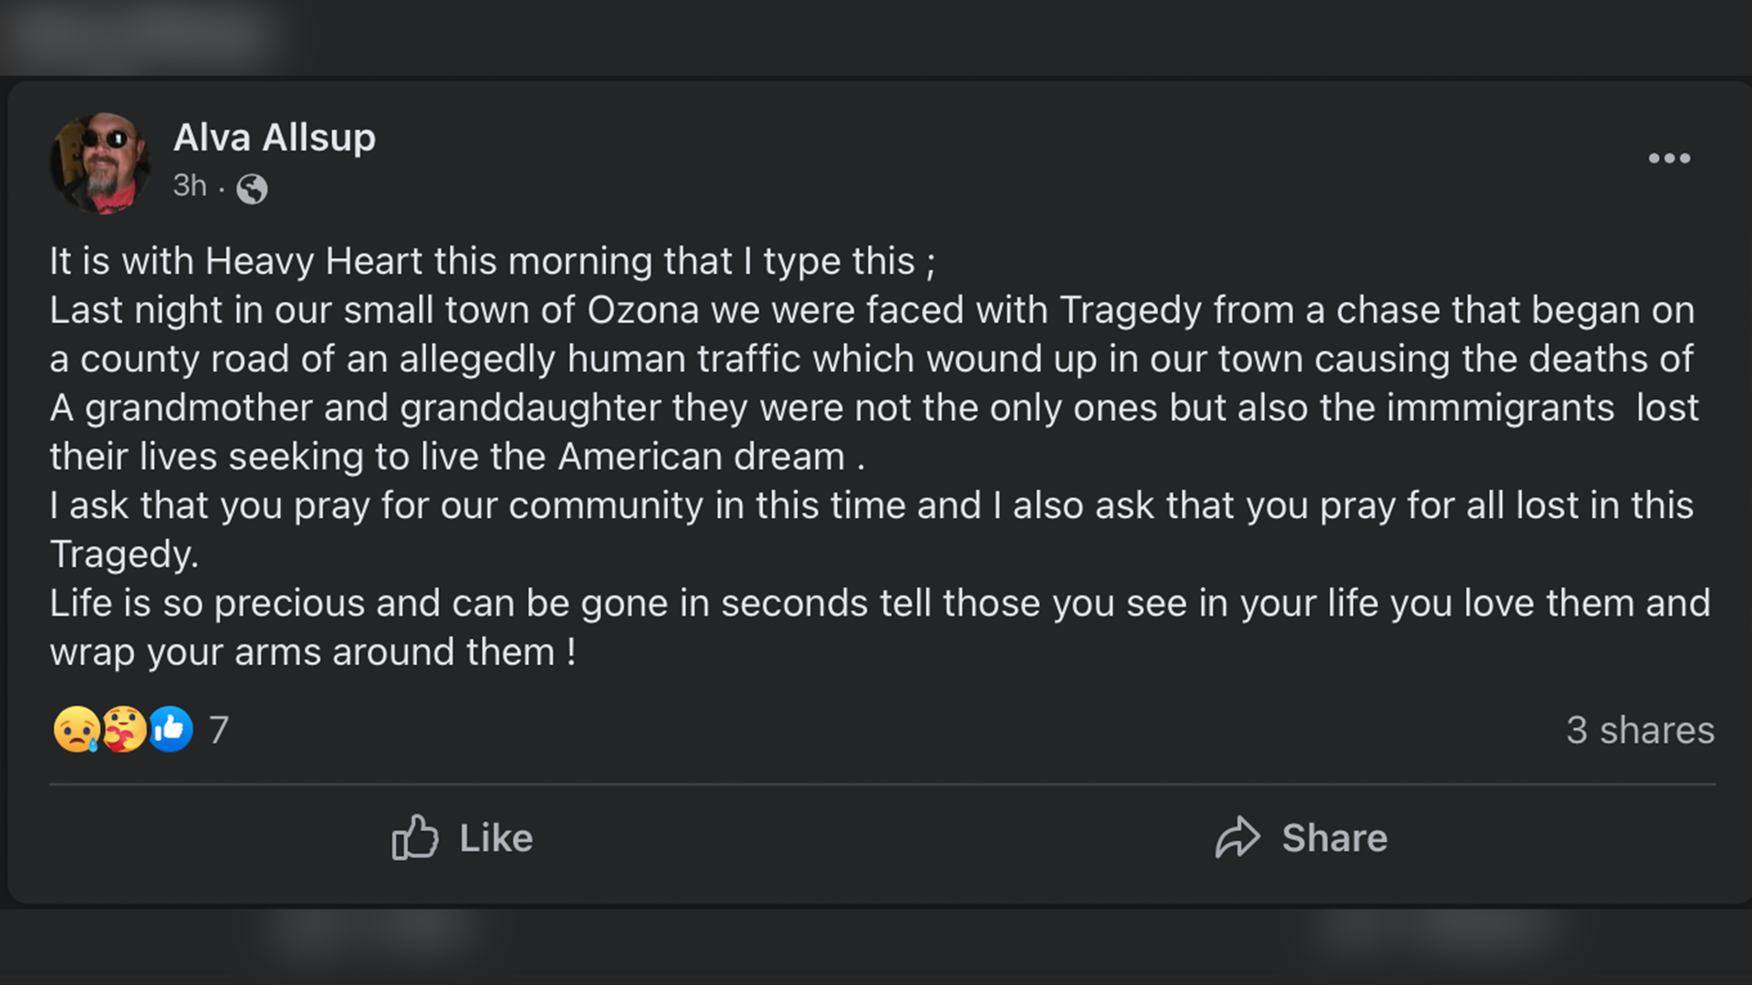
Task: Open the three-dot post options menu
Action: pyautogui.click(x=1669, y=159)
